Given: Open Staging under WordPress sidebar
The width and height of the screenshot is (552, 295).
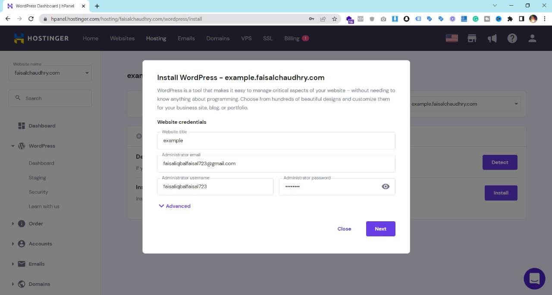Looking at the screenshot, I should click(x=38, y=178).
